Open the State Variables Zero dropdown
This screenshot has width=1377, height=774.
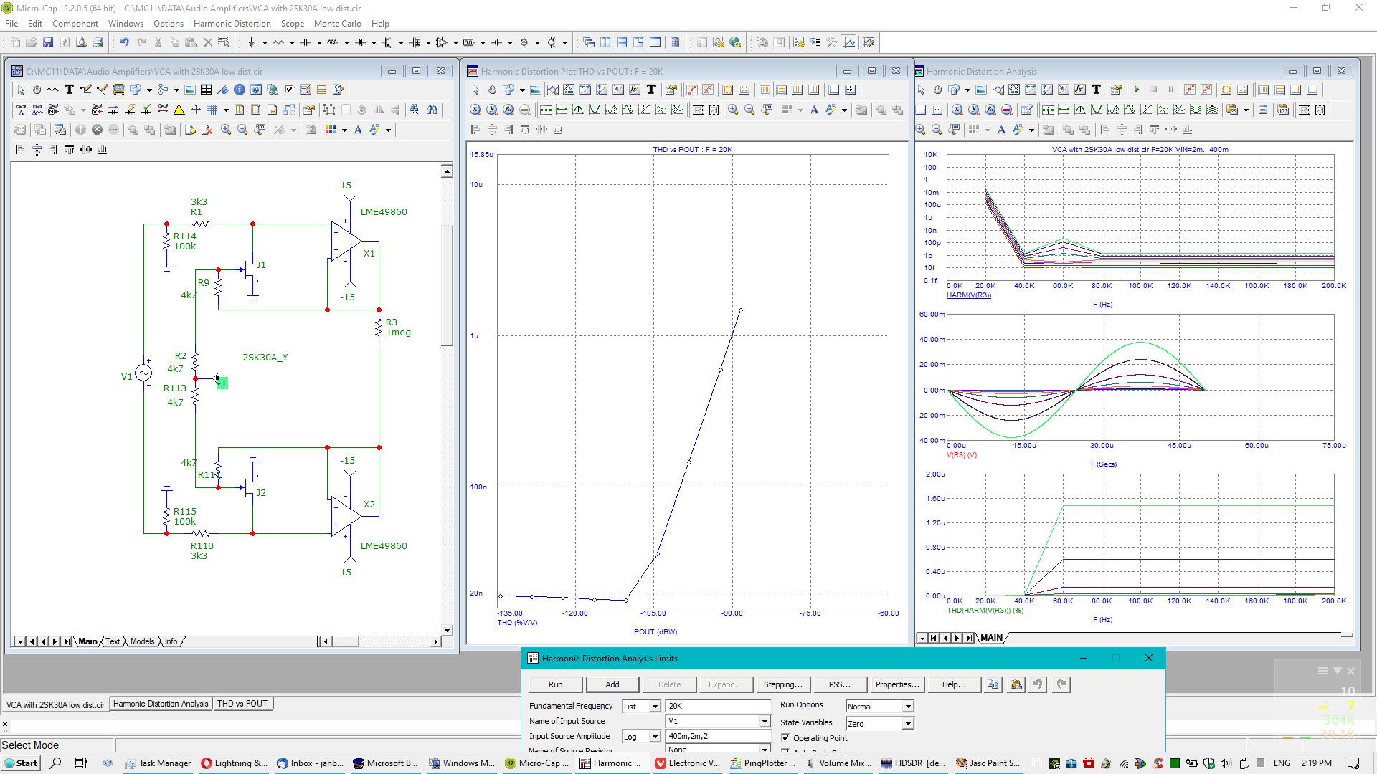[908, 724]
